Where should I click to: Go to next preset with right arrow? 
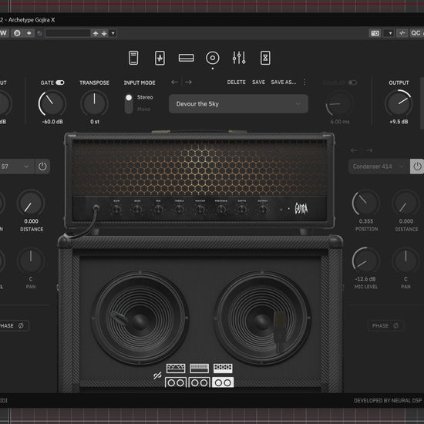[x=188, y=82]
